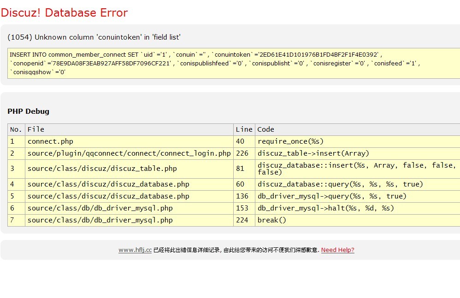Click the Chinese apology message in footer

click(x=236, y=250)
